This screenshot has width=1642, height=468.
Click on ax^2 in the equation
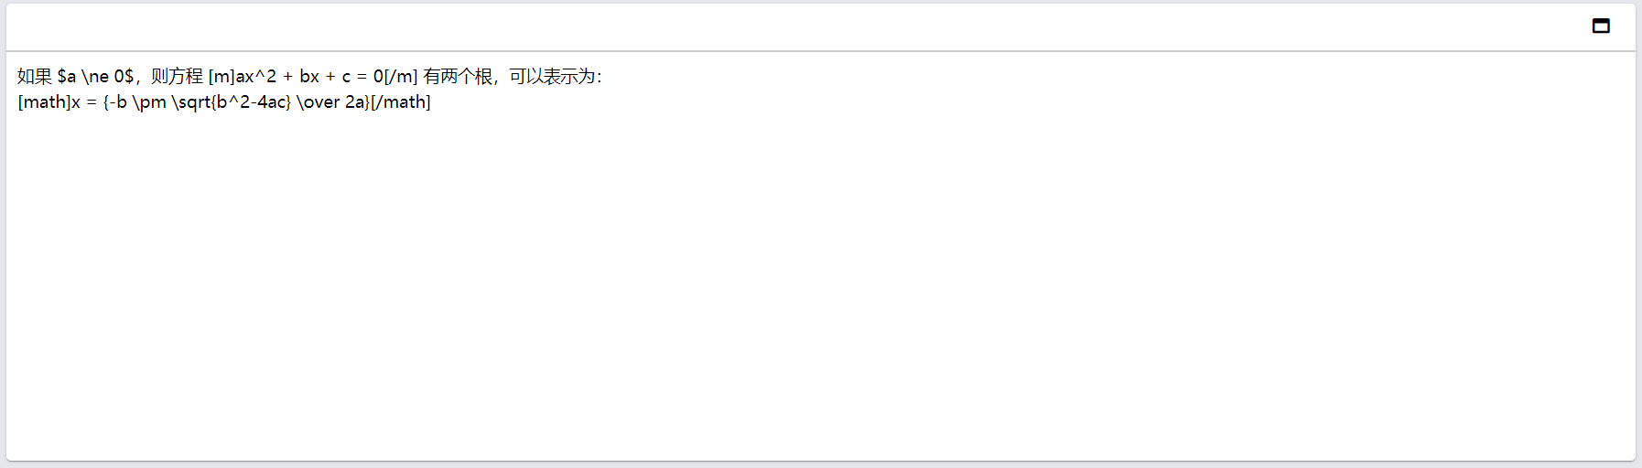pos(256,77)
